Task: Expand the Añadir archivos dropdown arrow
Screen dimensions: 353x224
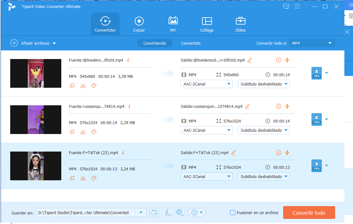Action: 54,43
